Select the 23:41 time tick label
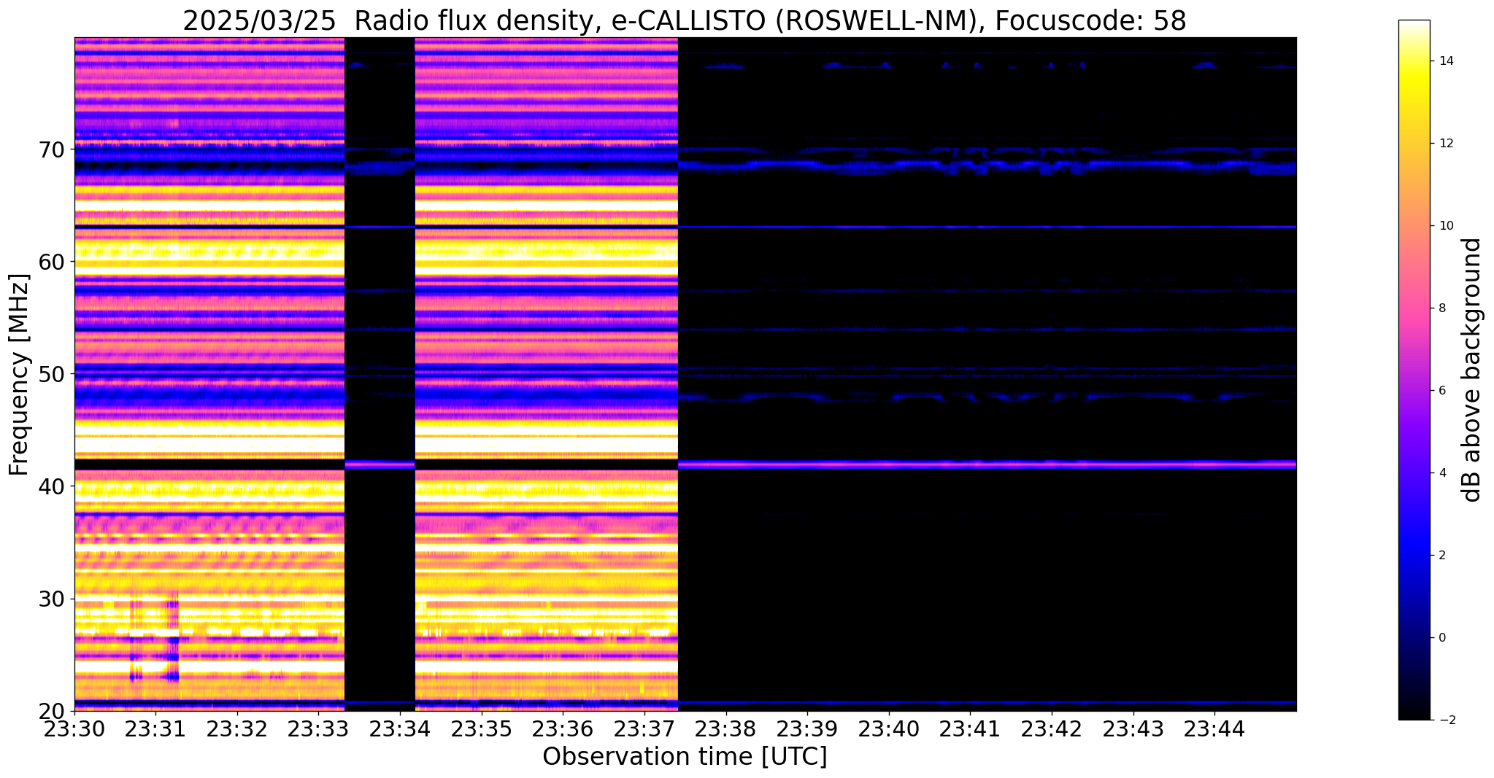Screen dimensions: 1494x778 click(970, 728)
